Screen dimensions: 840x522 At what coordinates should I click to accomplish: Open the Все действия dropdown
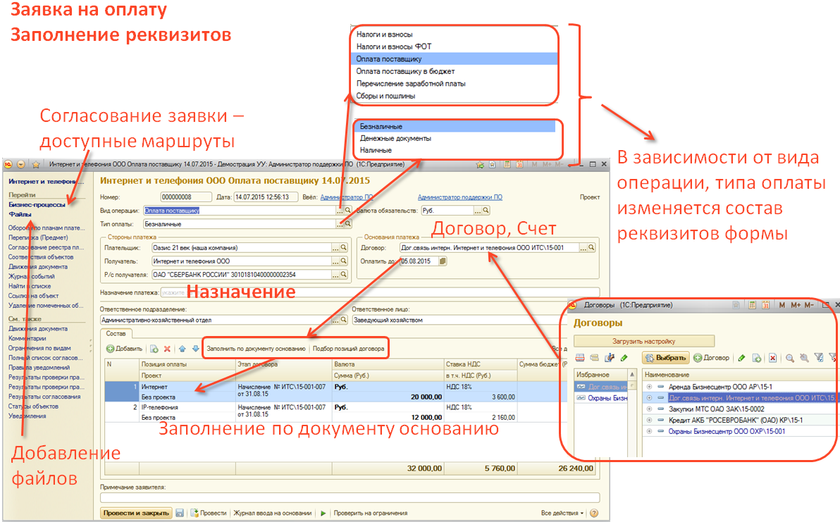pos(562,514)
